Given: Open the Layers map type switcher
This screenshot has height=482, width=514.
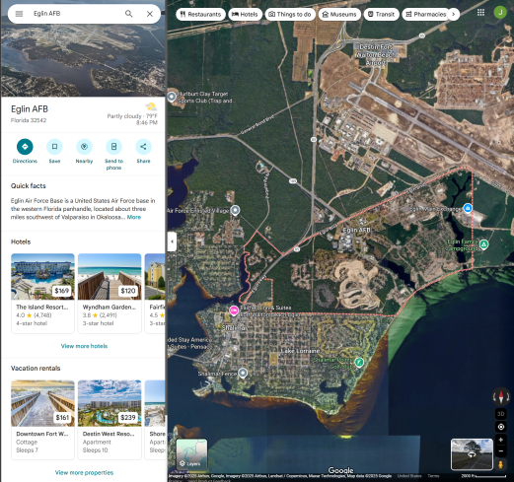Looking at the screenshot, I should (191, 454).
